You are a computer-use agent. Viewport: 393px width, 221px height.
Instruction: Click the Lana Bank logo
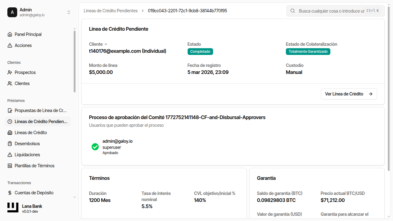click(13, 208)
